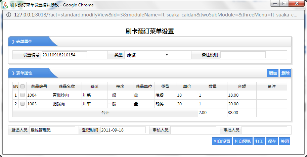Check the box for row 2 肥锅肉
The height and width of the screenshot is (157, 307).
(23, 104)
